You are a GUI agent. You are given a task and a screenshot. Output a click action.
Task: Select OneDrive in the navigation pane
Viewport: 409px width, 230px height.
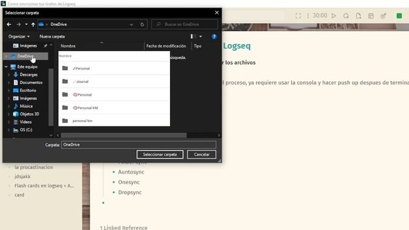click(x=26, y=56)
